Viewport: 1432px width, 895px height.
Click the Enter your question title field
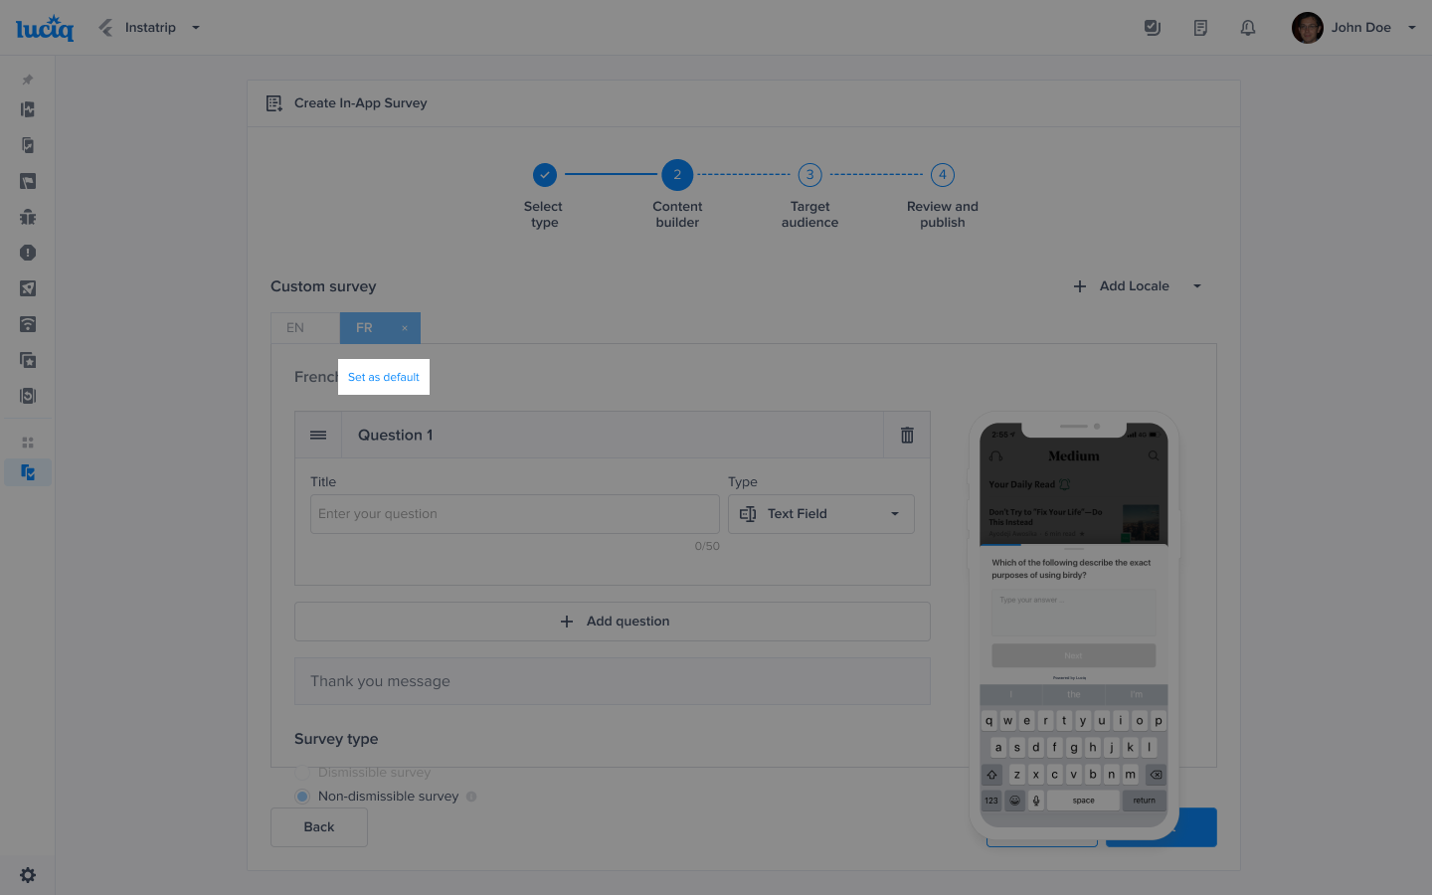515,514
